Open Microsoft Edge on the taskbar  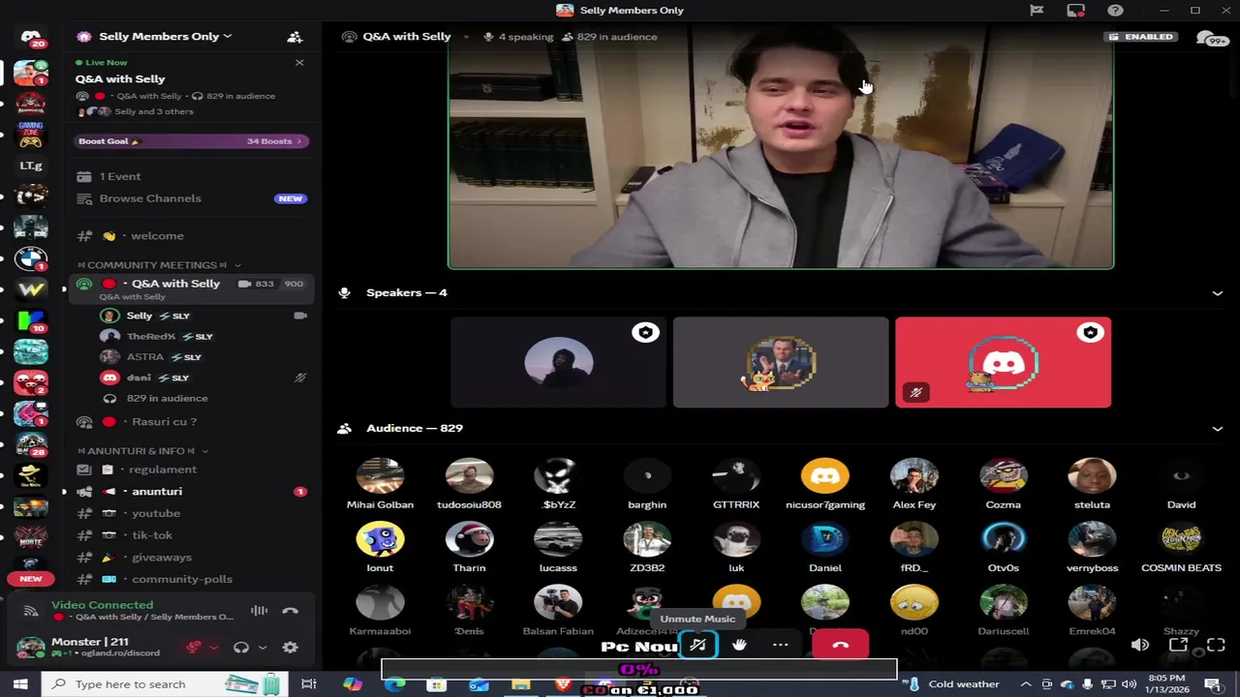pyautogui.click(x=395, y=684)
